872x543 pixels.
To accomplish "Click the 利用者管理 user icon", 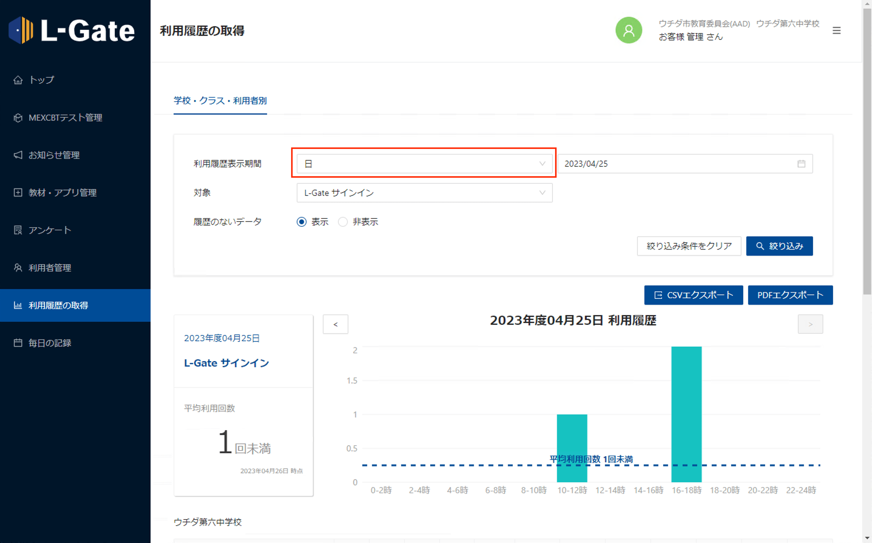I will tap(18, 268).
